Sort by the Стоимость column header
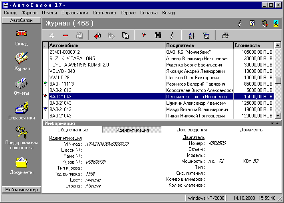Image resolution: width=284 pixels, height=203 pixels. [253, 45]
